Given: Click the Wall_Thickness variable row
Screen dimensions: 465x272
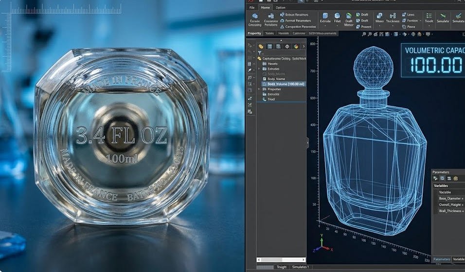Looking at the screenshot, I should pos(450,211).
